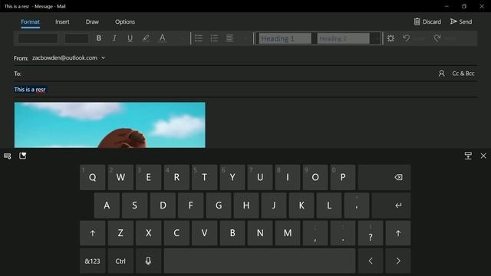Tap the left arrow key
The image size is (491, 276).
pyautogui.click(x=371, y=261)
